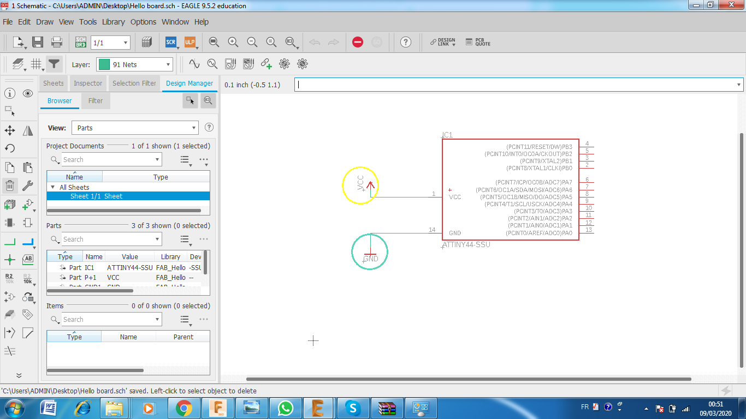Viewport: 746px width, 419px height.
Task: Select the Attribute tag tool
Action: point(28,315)
